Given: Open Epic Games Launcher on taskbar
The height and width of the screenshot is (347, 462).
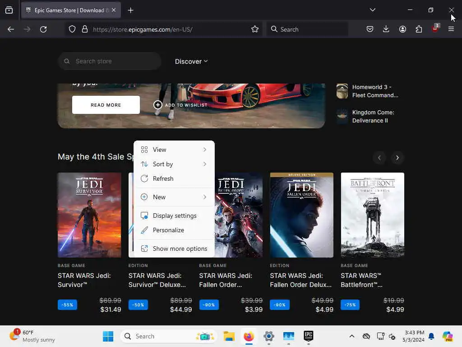Looking at the screenshot, I should coord(309,336).
